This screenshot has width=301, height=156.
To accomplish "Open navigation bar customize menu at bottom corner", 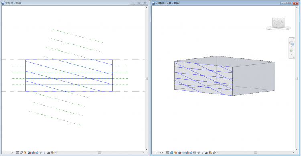I will [x=293, y=58].
